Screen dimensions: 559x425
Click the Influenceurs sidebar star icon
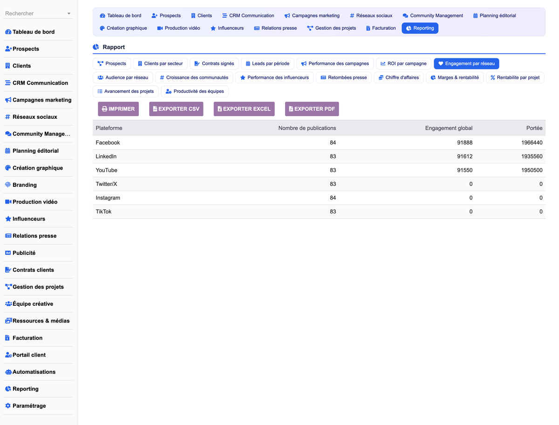[8, 219]
